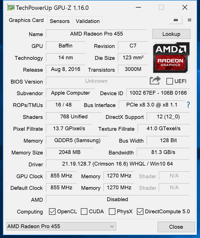Image resolution: width=200 pixels, height=238 pixels.
Task: Click the Revision field showing C7
Action: [x=133, y=45]
